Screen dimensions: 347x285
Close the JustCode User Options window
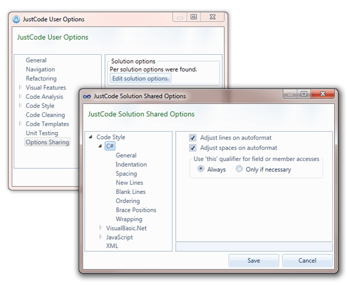[x=212, y=17]
